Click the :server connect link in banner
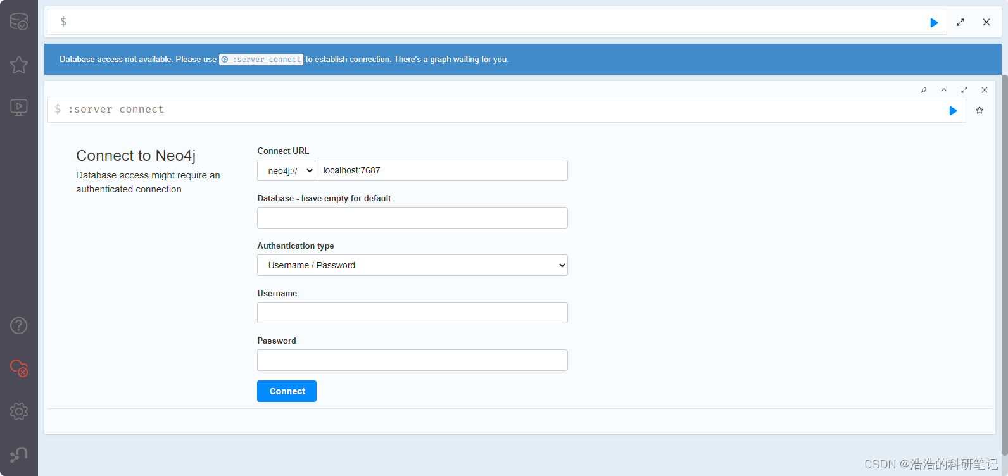Viewport: 1008px width, 476px height. [x=261, y=59]
